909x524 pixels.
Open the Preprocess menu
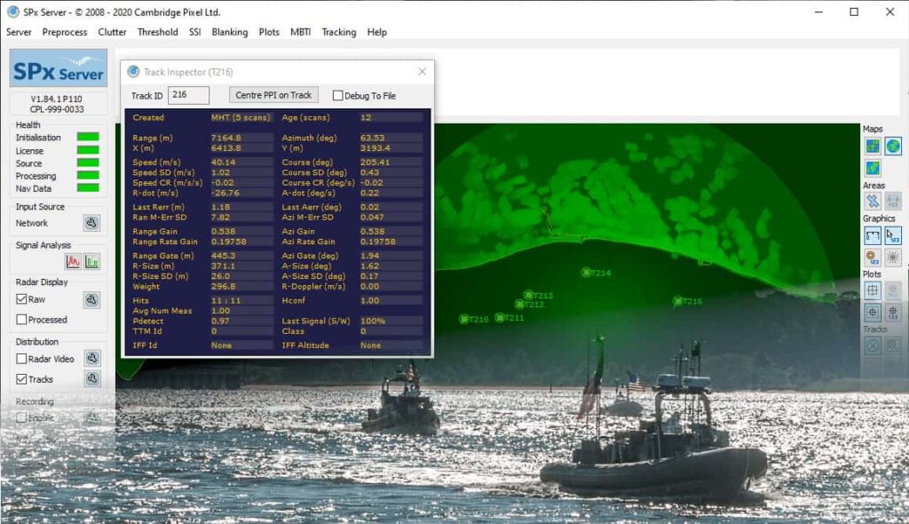(x=64, y=32)
